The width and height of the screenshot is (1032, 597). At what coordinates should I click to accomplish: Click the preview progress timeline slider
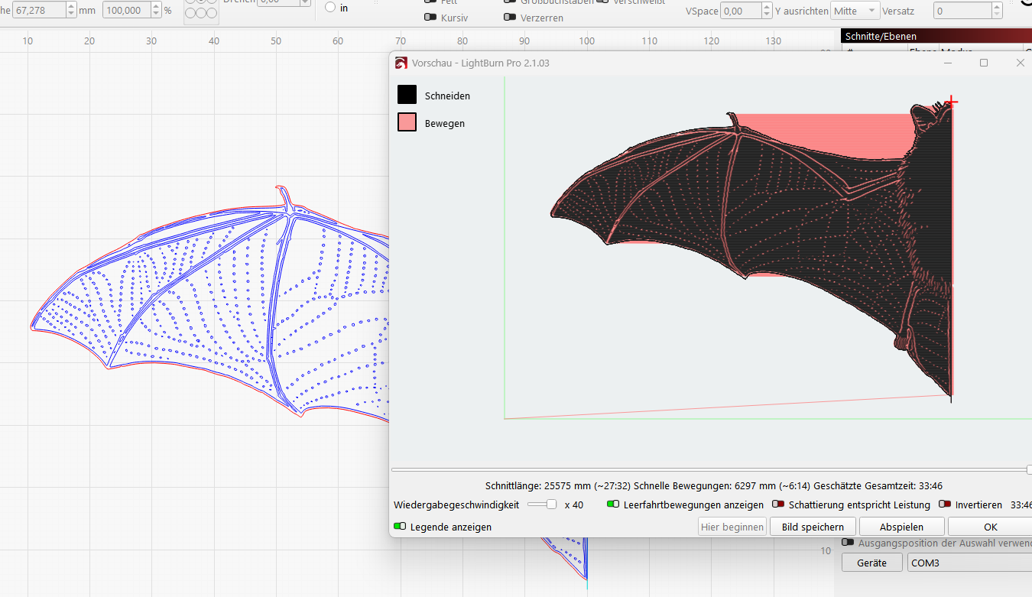pyautogui.click(x=712, y=469)
